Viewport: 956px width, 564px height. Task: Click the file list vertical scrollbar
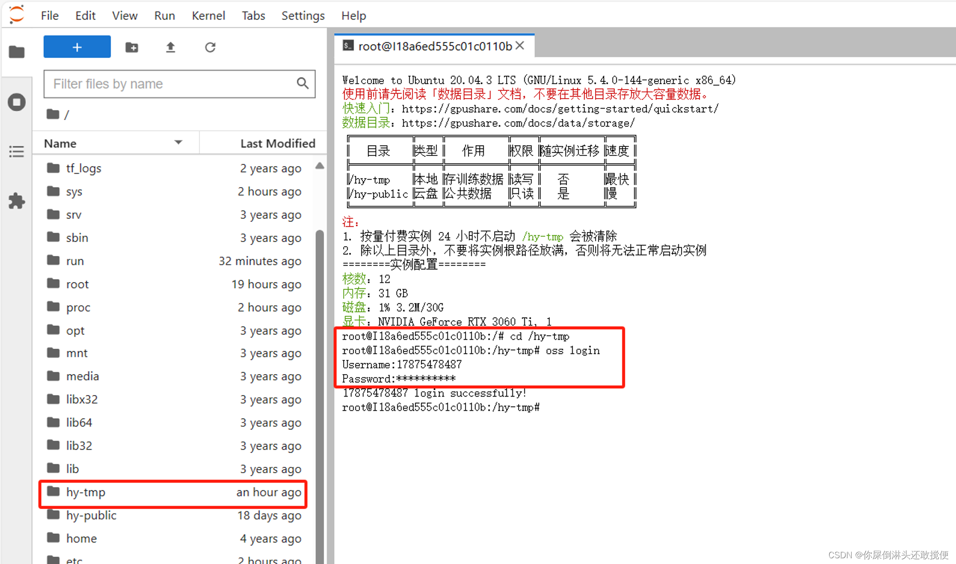coord(320,383)
